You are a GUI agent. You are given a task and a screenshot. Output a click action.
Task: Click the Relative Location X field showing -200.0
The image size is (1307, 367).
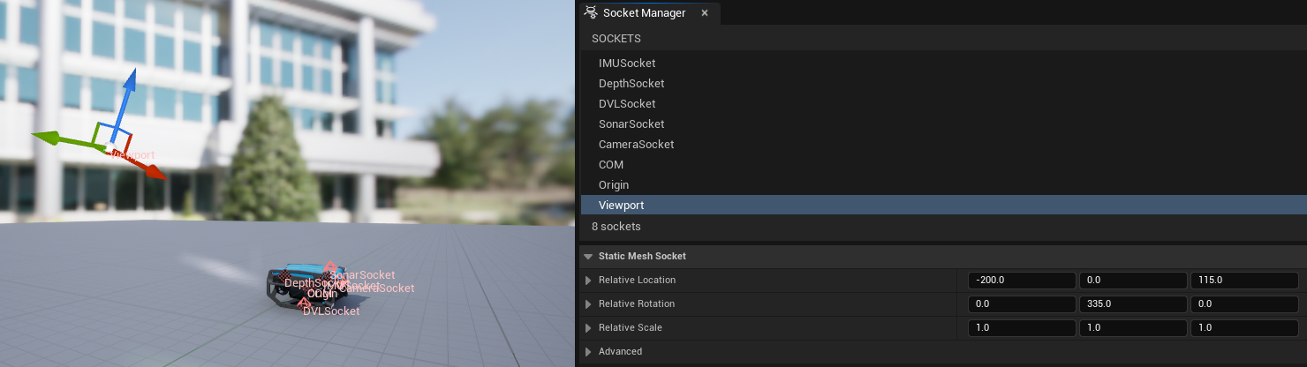pyautogui.click(x=1022, y=281)
